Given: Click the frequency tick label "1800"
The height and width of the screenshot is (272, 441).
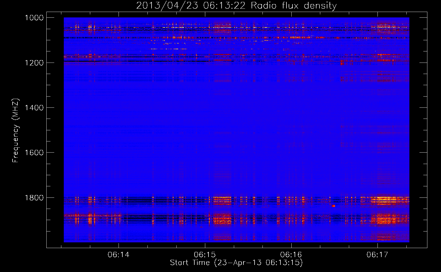Looking at the screenshot, I should (x=34, y=198).
